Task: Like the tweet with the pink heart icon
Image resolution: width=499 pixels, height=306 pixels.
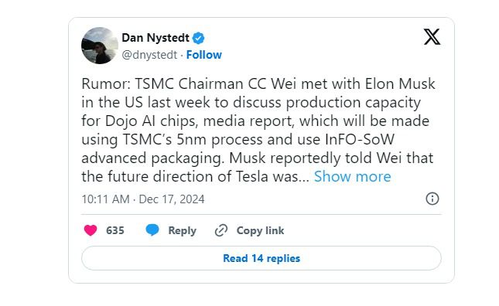Action: [91, 230]
